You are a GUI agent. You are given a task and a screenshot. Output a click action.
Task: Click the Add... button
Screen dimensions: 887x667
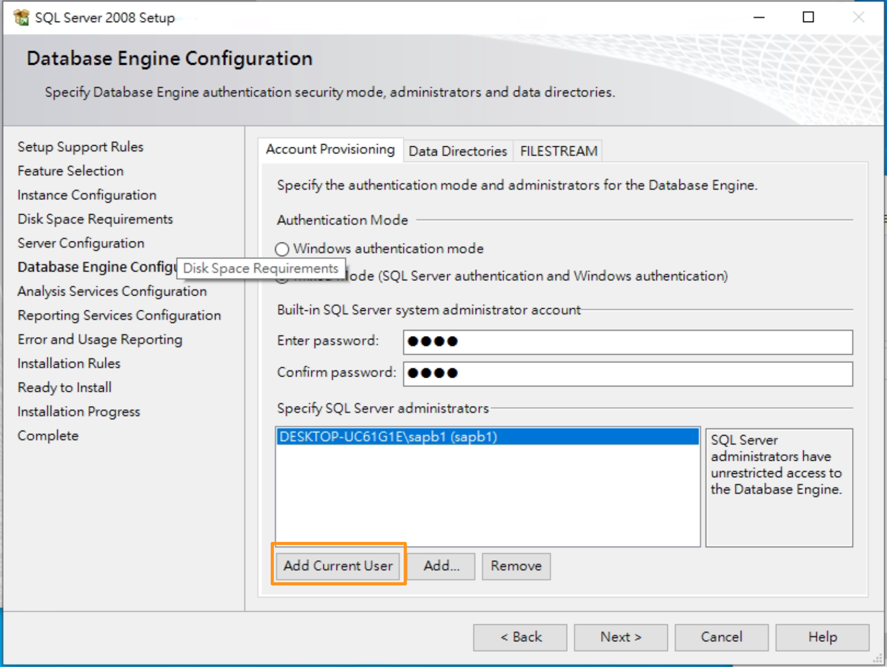pyautogui.click(x=441, y=566)
